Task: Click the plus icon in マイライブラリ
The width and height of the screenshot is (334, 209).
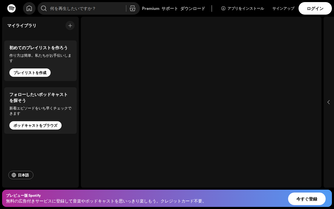Action: coord(70,26)
